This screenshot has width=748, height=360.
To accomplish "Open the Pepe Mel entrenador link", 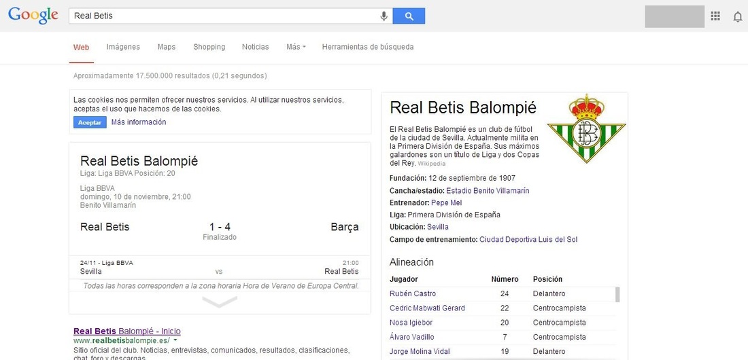I will tap(446, 202).
